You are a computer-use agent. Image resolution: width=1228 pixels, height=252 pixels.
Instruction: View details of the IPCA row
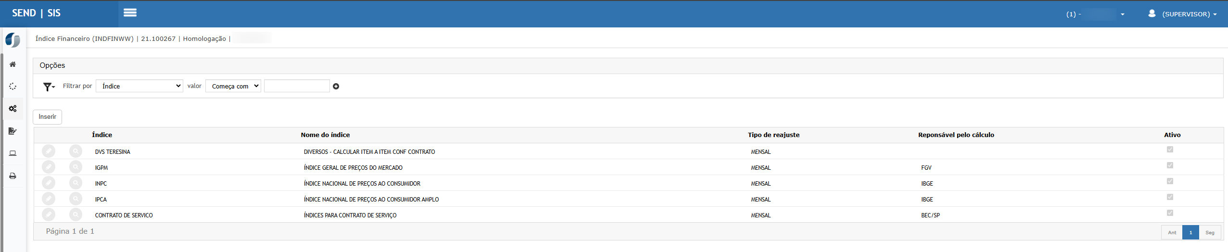click(x=76, y=199)
